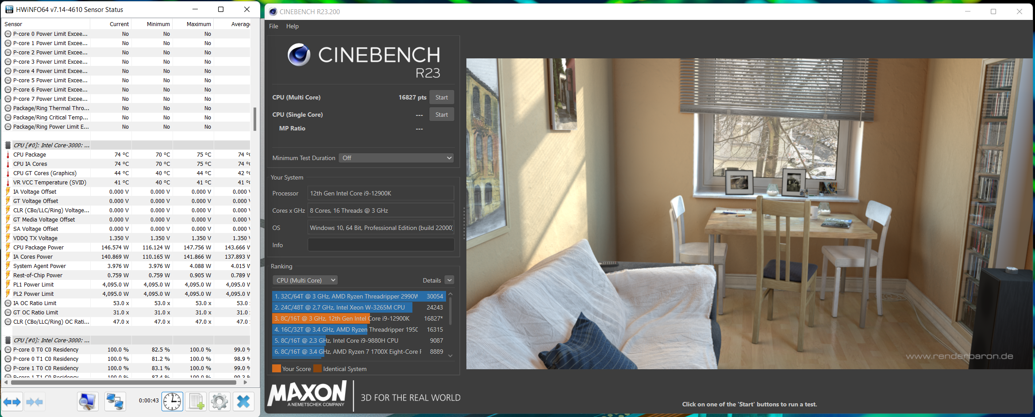This screenshot has width=1035, height=417.
Task: Click the expand sensor columns arrows icon
Action: (12, 402)
